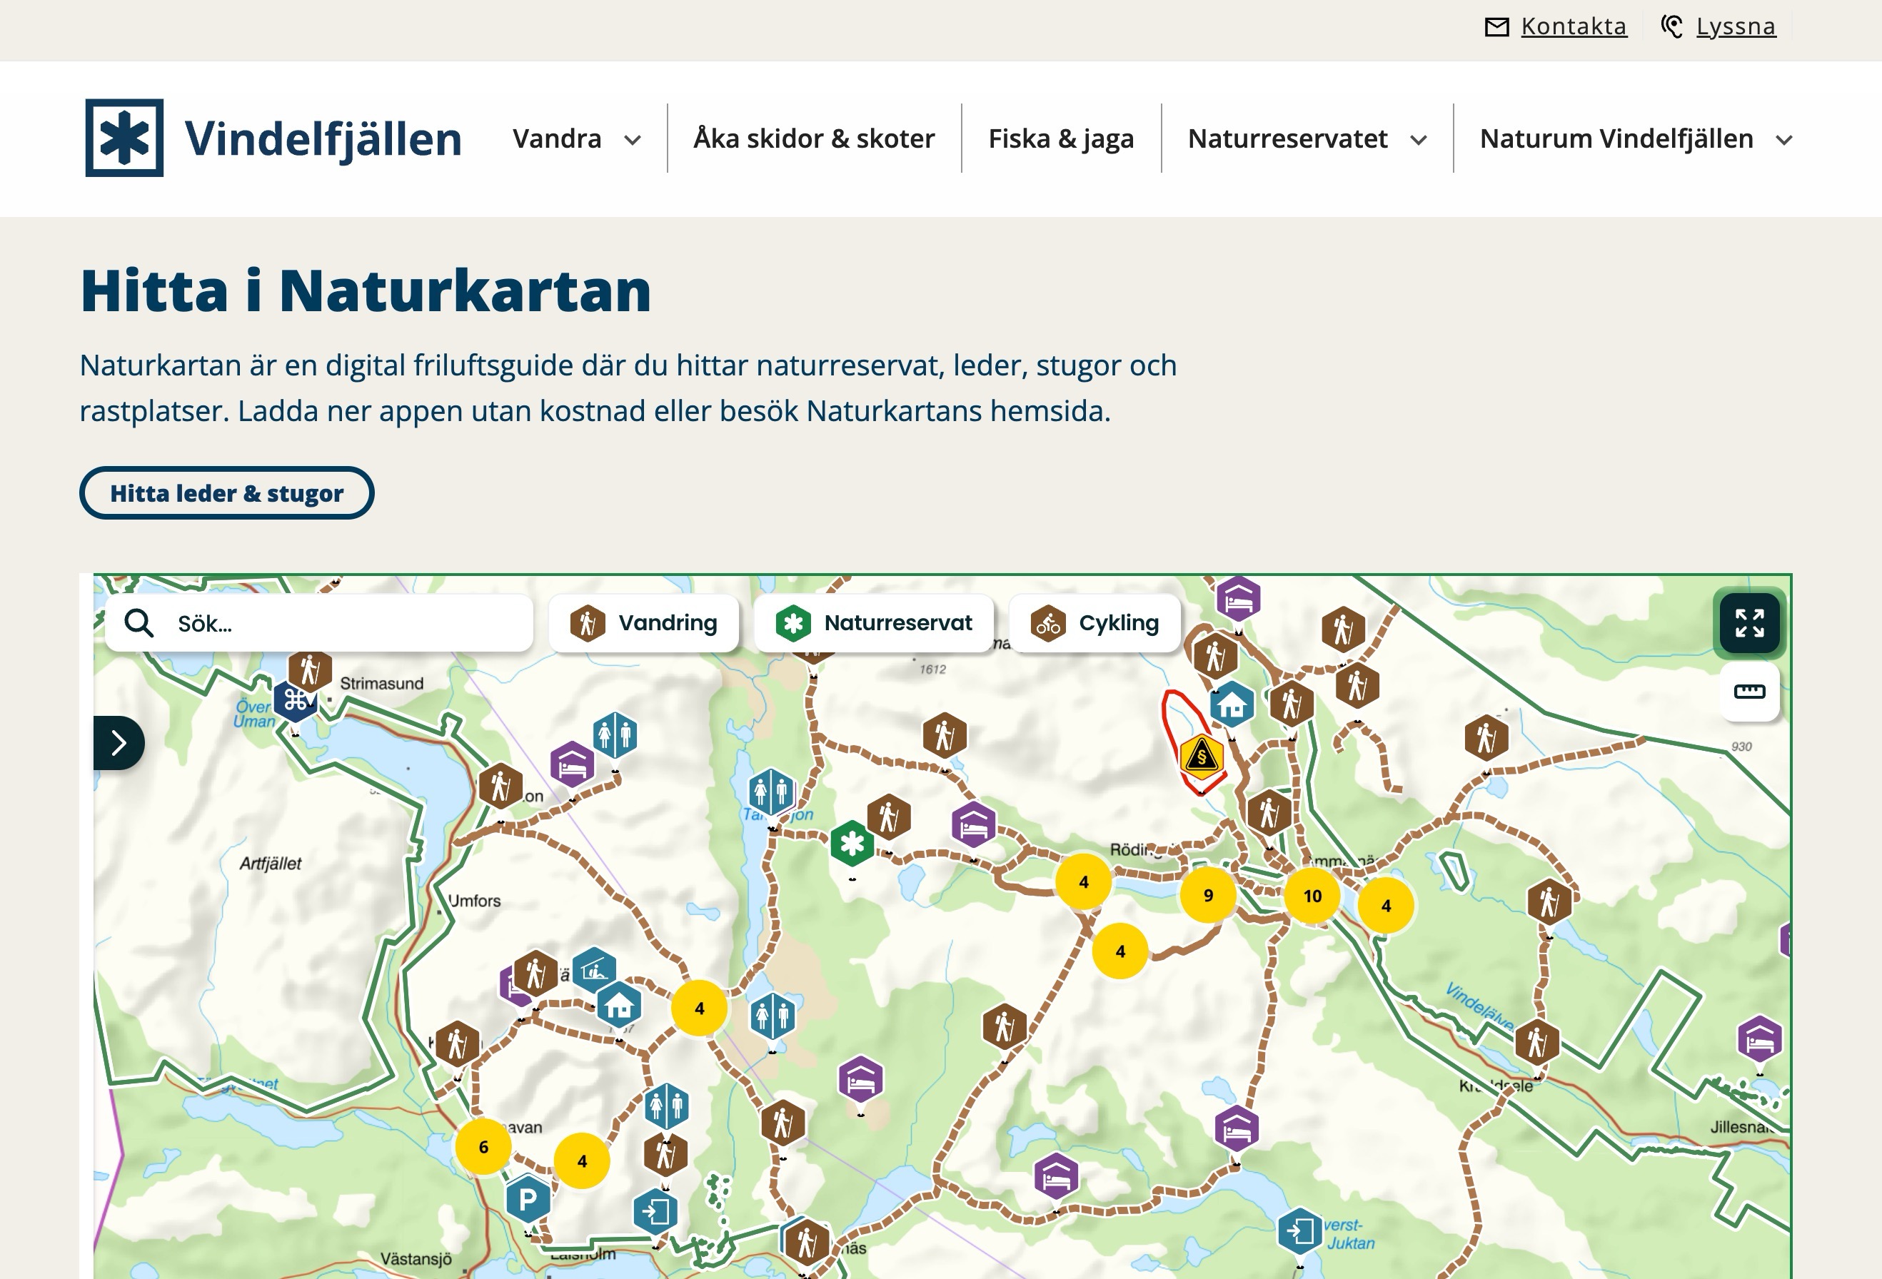Click the Artfjället map label
Viewport: 1882px width, 1279px height.
271,864
